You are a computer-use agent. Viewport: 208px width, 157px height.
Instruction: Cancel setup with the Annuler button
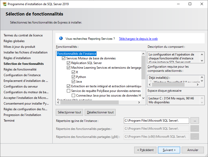pos(193,150)
